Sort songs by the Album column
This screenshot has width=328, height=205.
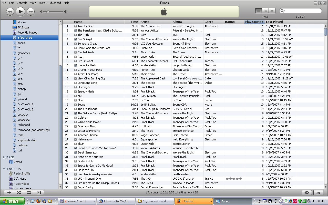[187, 22]
